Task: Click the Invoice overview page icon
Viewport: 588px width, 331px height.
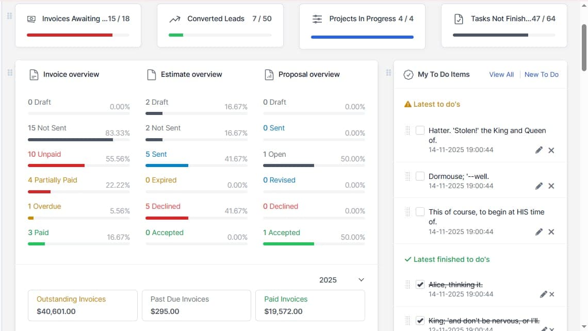Action: tap(34, 74)
